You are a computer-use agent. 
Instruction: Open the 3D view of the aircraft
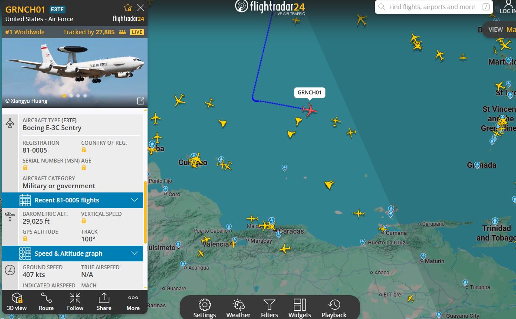point(17,302)
